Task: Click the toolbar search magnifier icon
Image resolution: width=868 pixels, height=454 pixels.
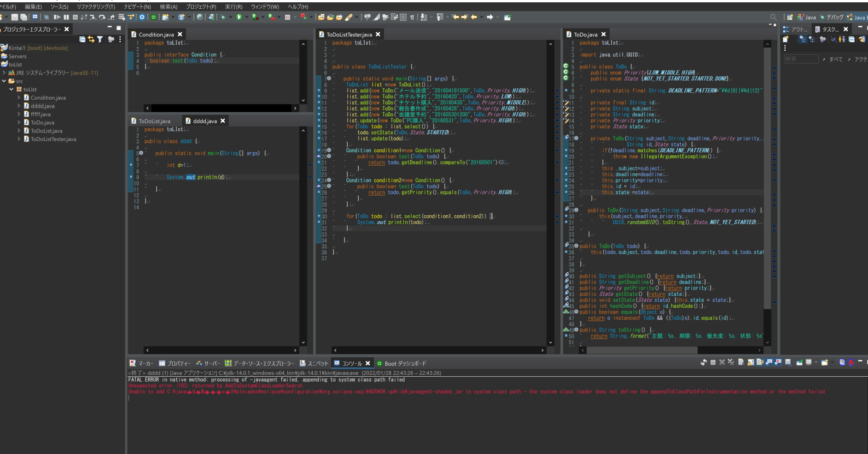Action: (773, 17)
